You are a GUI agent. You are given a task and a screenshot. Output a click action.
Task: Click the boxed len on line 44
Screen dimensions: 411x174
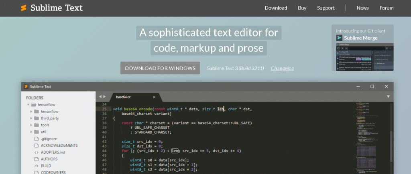click(x=175, y=151)
